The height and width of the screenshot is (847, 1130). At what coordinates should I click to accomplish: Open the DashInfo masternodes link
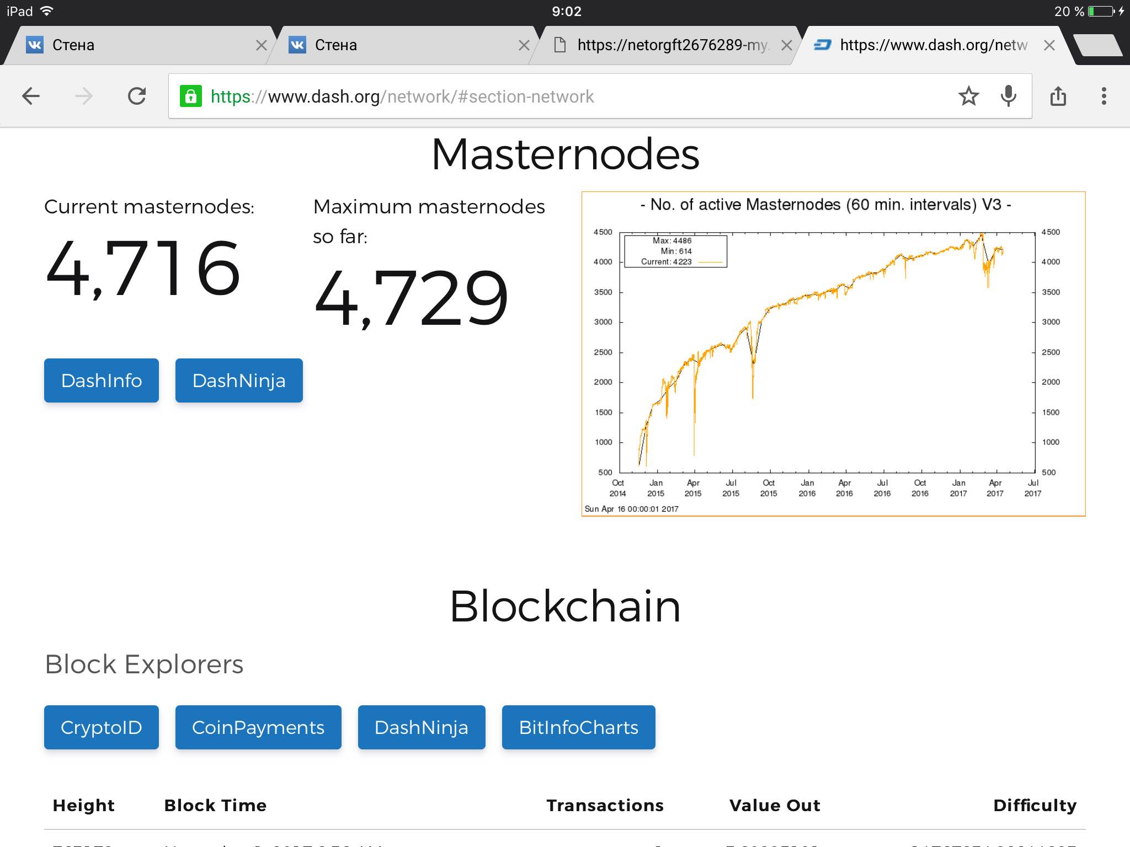(x=102, y=380)
